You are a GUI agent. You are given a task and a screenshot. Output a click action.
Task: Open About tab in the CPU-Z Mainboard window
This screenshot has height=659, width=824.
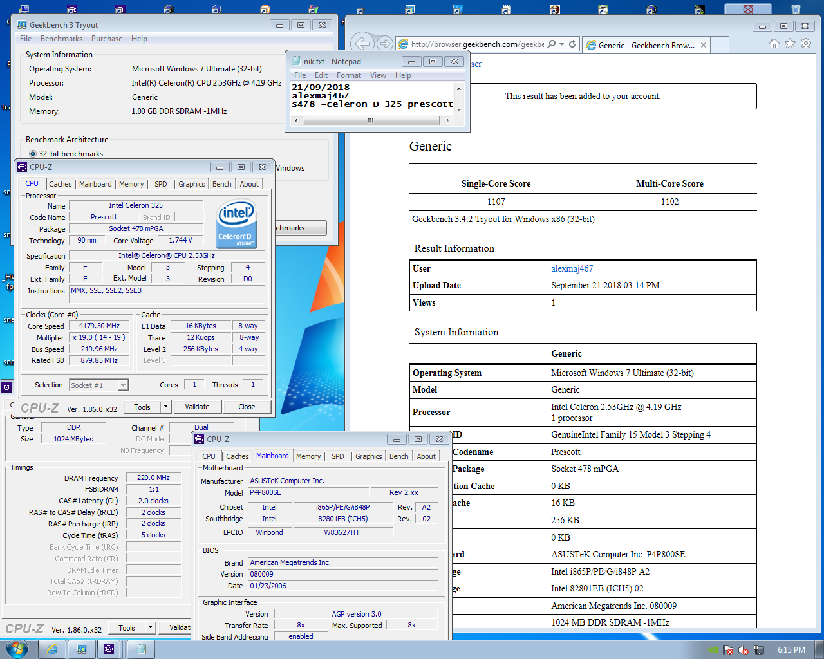[x=426, y=456]
